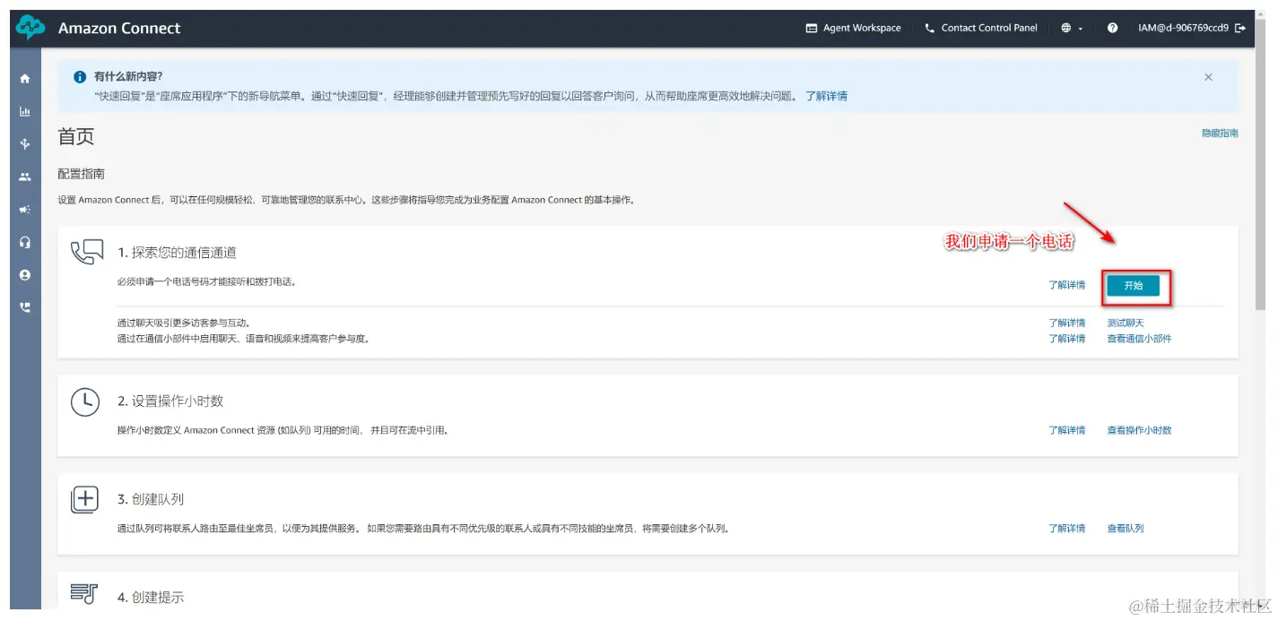Click the Agent Workspace window icon
Screen dimensions: 1278x621
click(x=812, y=29)
